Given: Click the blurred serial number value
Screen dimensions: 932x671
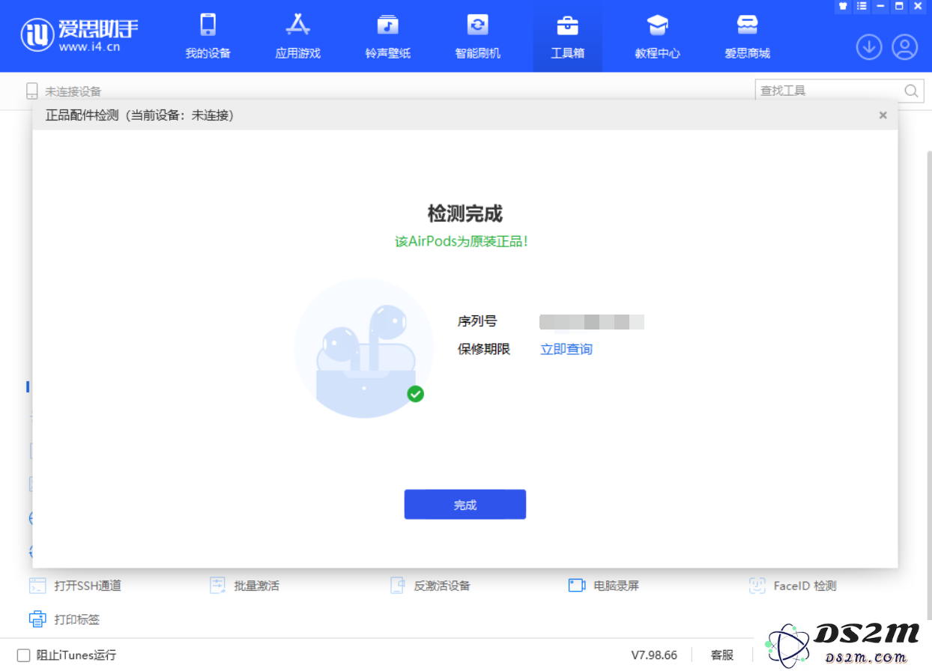Looking at the screenshot, I should (592, 322).
